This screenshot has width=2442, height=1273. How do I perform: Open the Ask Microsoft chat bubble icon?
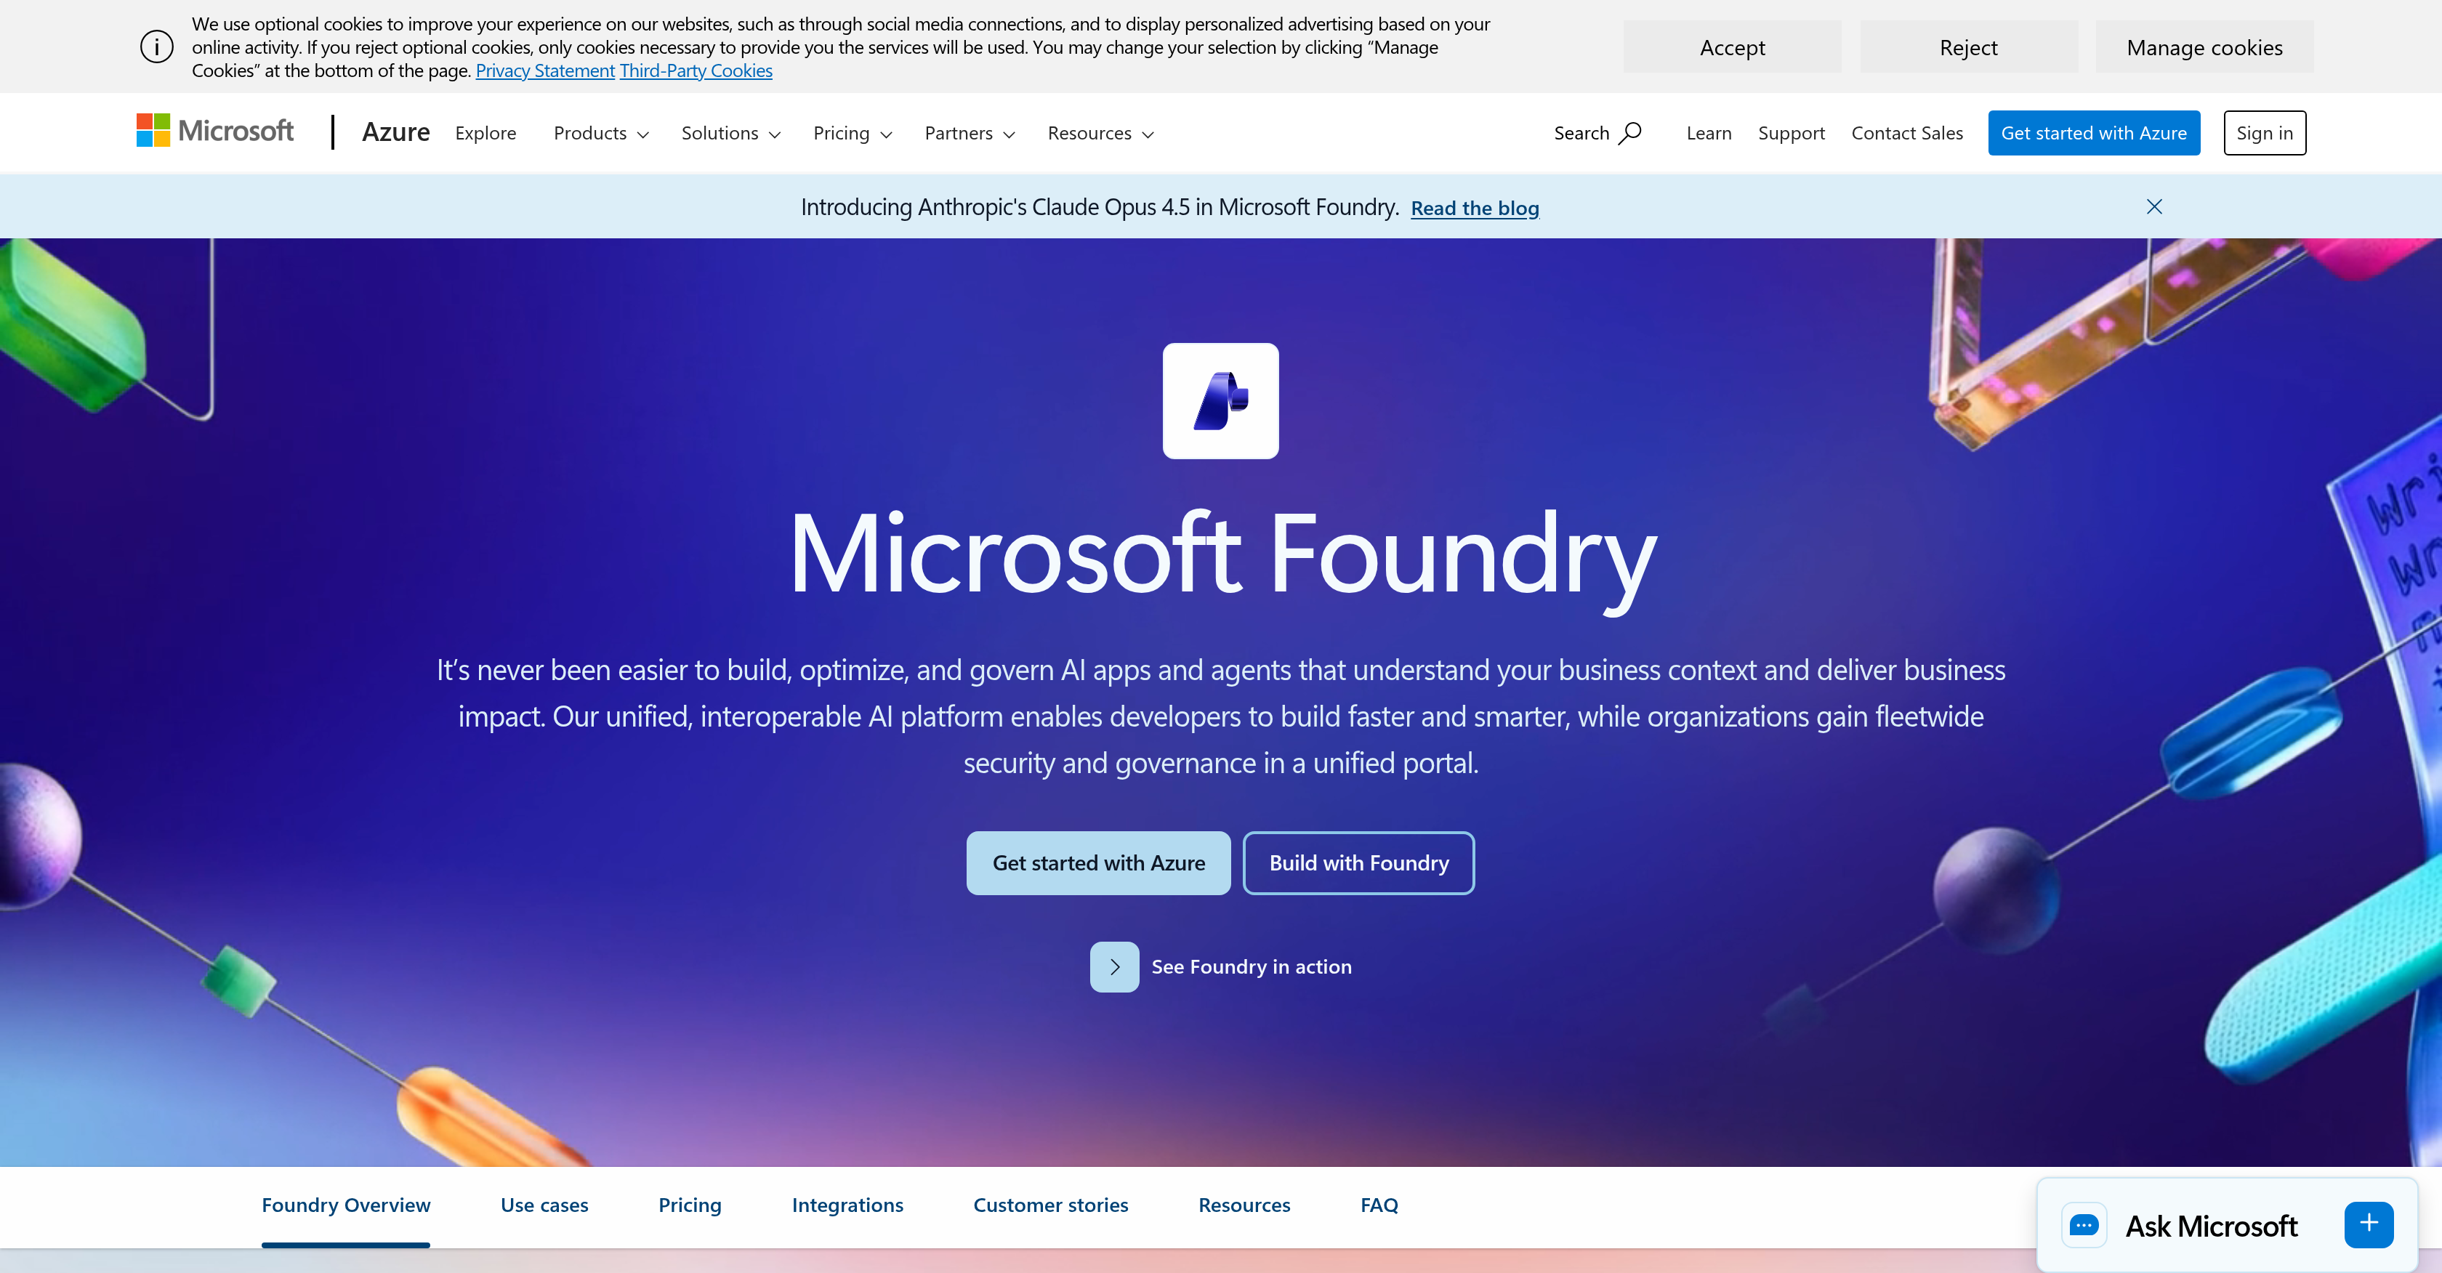click(2084, 1224)
